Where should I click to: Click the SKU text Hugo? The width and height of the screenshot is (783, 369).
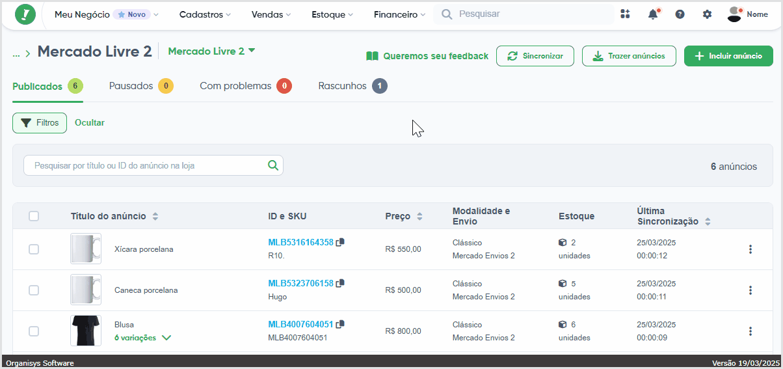pos(277,297)
